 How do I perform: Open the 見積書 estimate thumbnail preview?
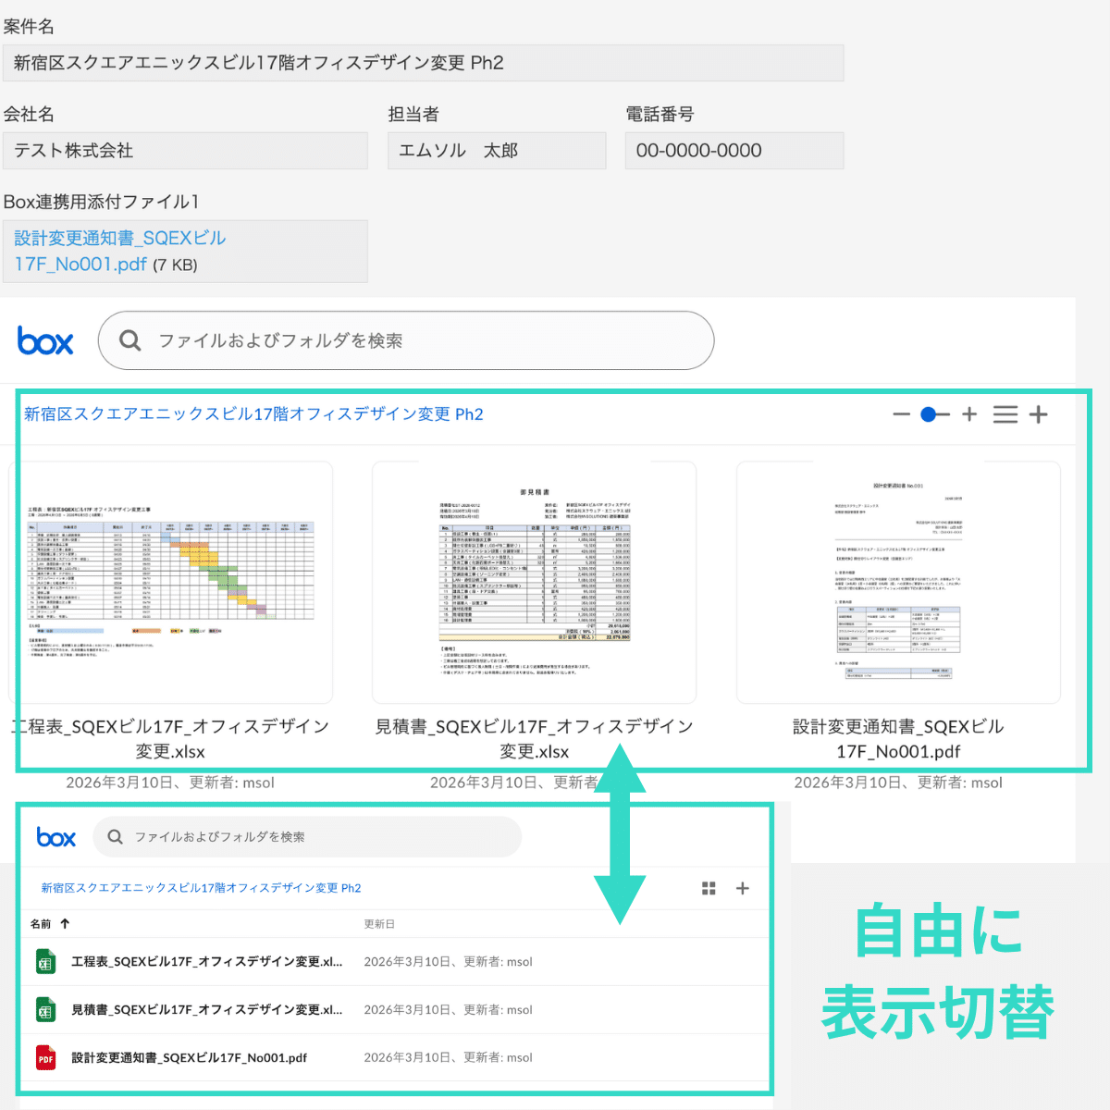click(x=534, y=583)
